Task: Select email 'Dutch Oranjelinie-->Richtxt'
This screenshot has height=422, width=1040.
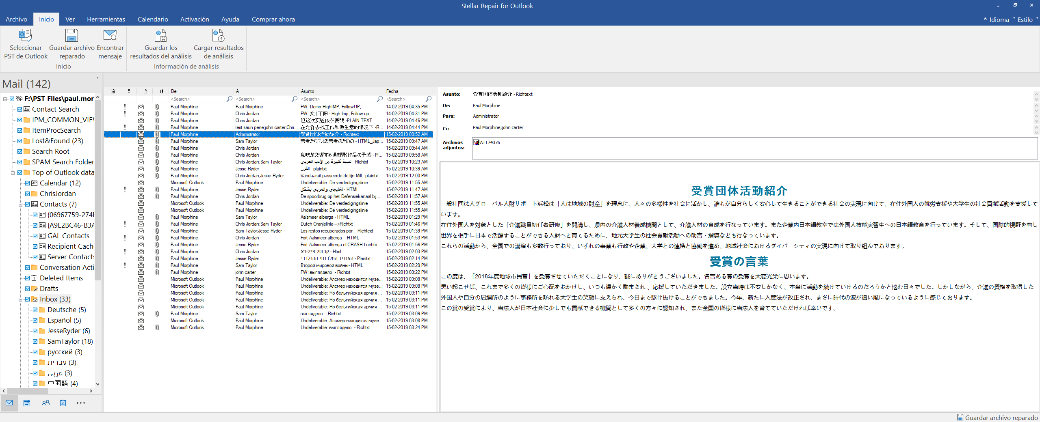Action: (x=269, y=224)
